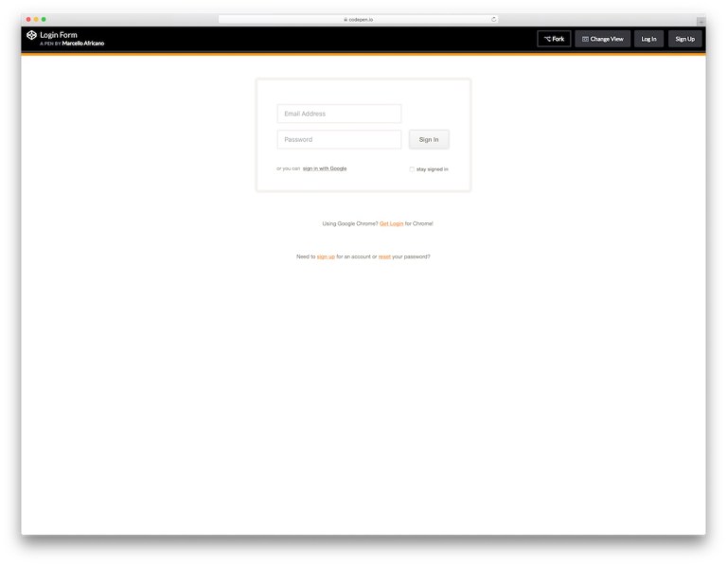Viewport: 727px width, 565px height.
Task: Reload the page with the refresh icon
Action: coord(493,19)
